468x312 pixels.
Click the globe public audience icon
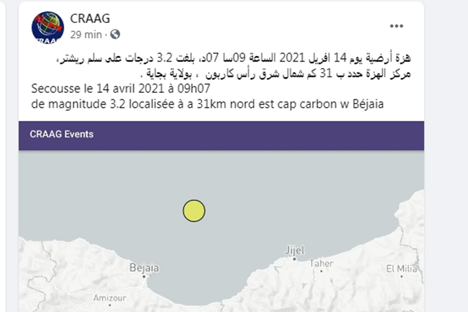point(115,34)
